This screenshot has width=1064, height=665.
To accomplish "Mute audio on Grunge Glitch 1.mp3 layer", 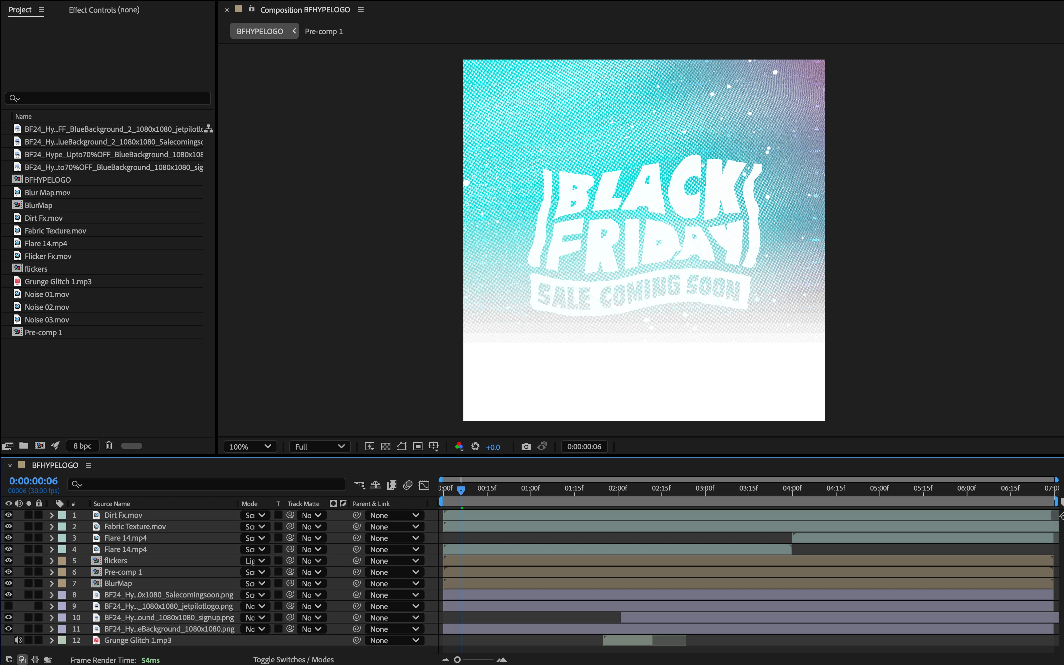I will [18, 640].
